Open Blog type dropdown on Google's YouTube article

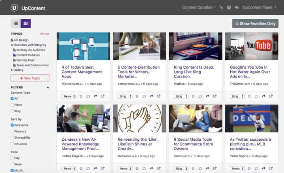coord(237,96)
